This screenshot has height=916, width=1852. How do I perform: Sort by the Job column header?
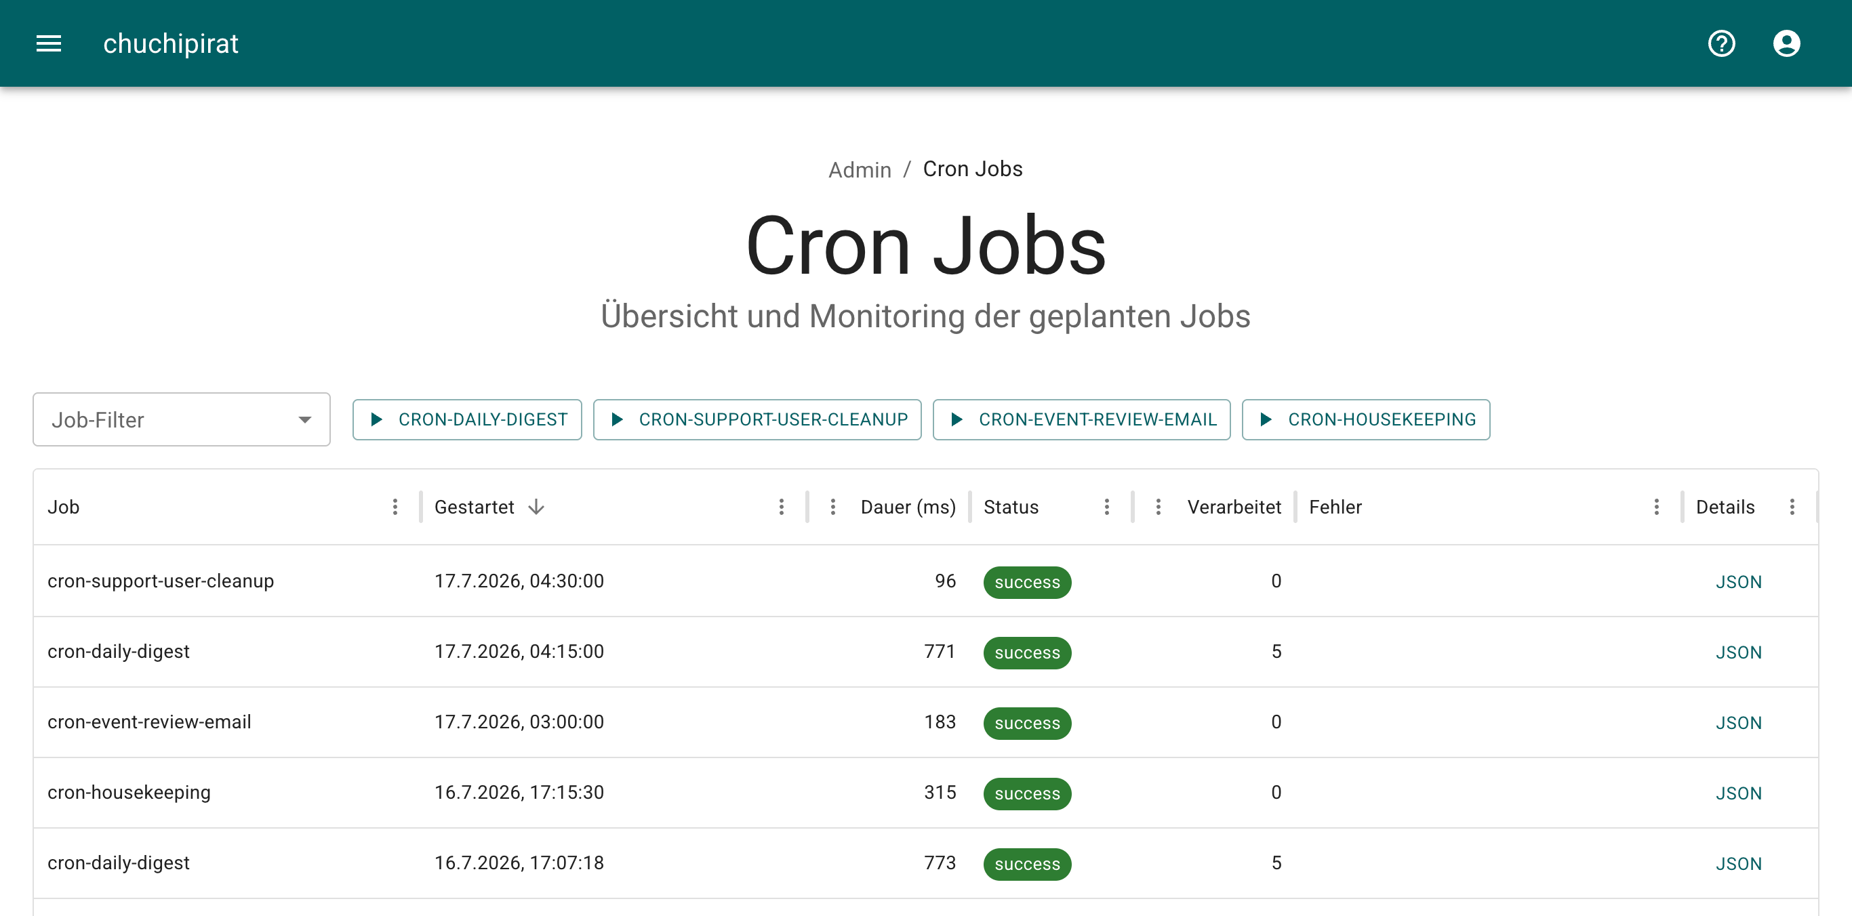coord(64,507)
